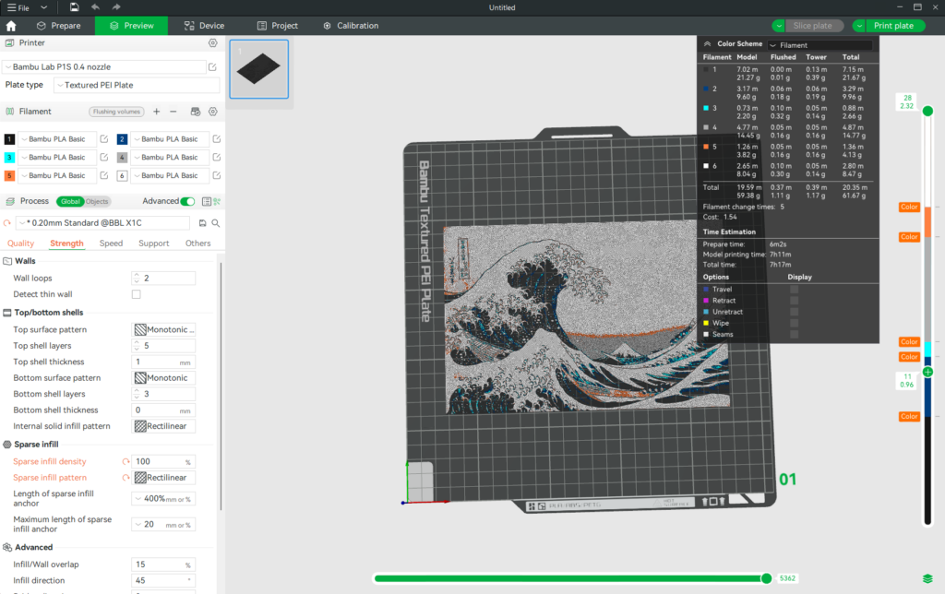Select plate 1 thumbnail

[259, 68]
